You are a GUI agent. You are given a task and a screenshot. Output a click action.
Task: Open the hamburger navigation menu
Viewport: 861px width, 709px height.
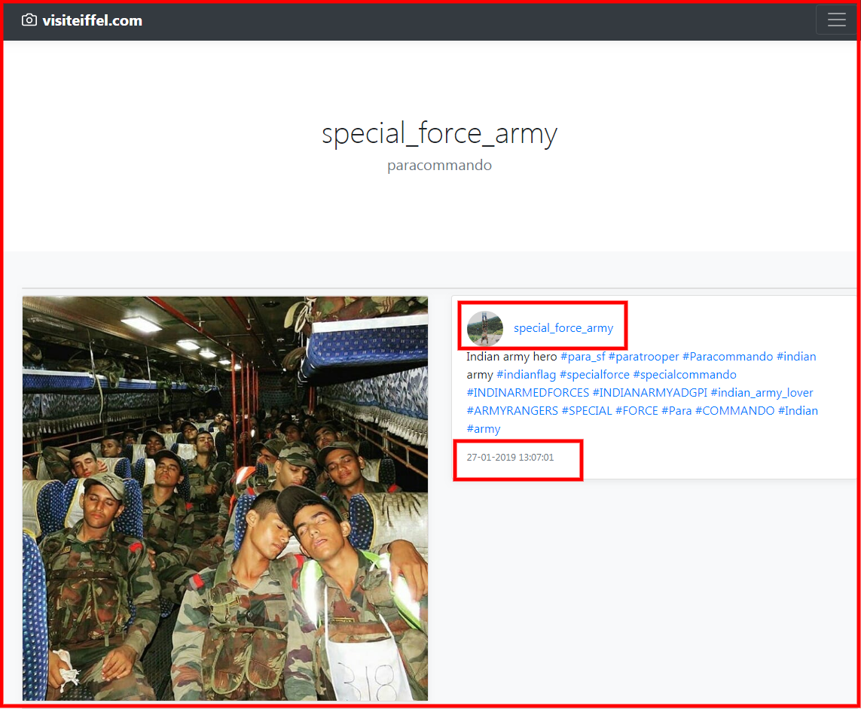tap(836, 20)
